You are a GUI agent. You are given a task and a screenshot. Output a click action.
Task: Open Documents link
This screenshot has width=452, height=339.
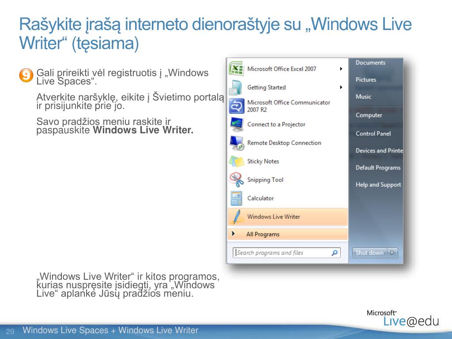(x=370, y=63)
